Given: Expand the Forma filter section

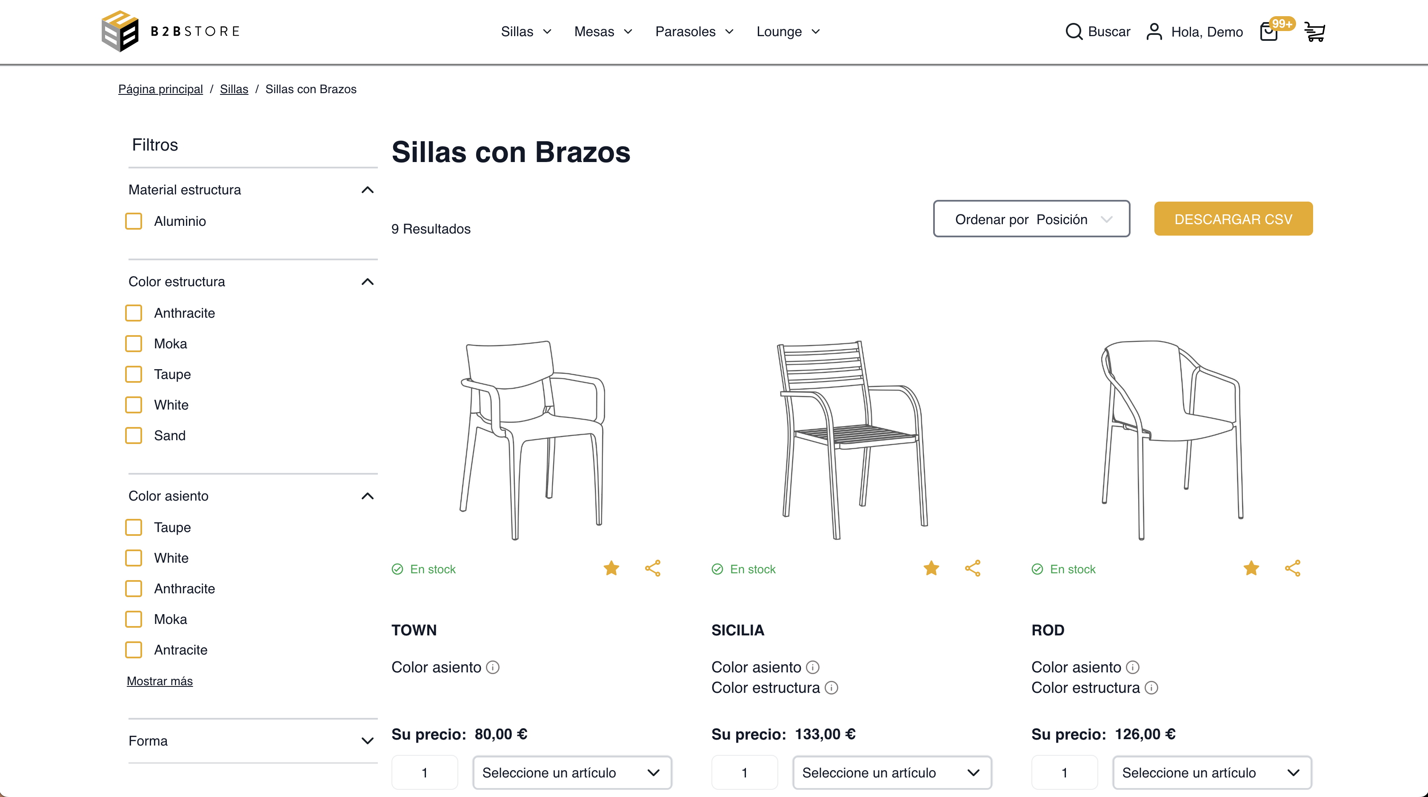Looking at the screenshot, I should click(x=367, y=740).
